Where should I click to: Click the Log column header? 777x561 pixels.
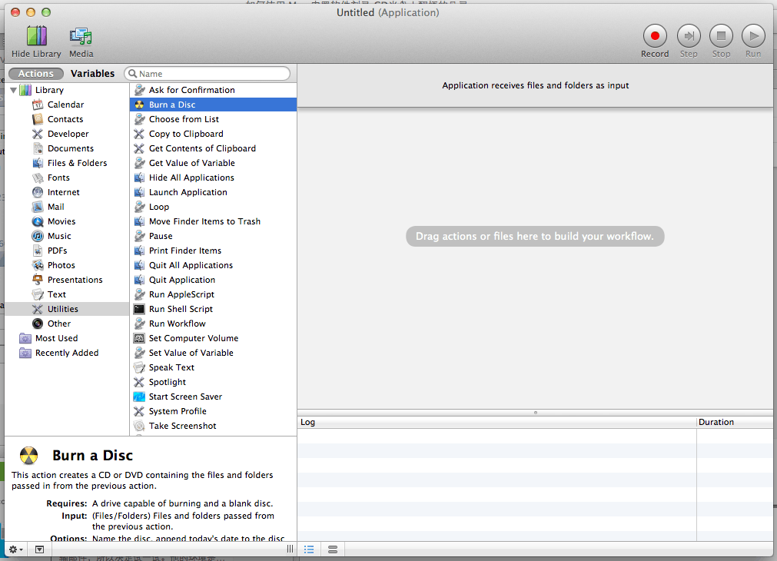coord(497,422)
